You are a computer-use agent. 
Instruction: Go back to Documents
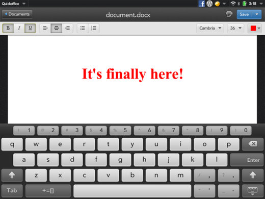click(17, 14)
